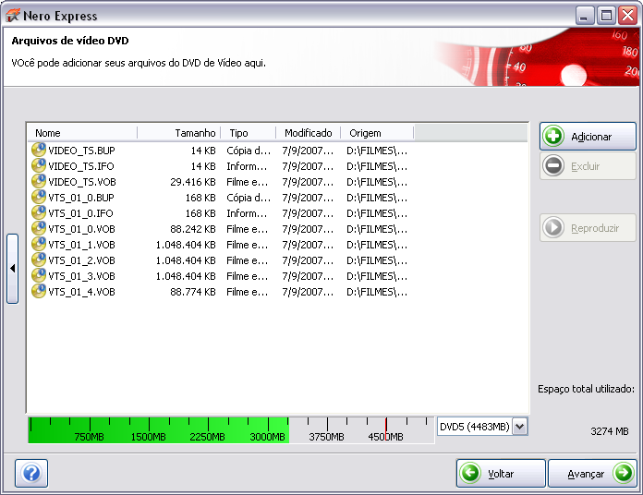Select the VTS_01_3.VOB file icon

pyautogui.click(x=39, y=275)
